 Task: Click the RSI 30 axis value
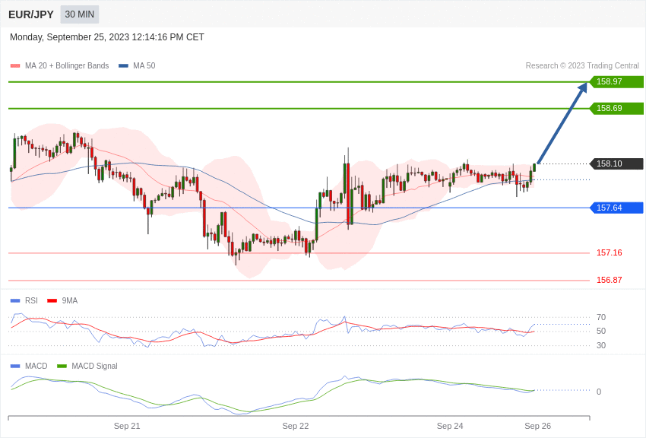click(601, 345)
